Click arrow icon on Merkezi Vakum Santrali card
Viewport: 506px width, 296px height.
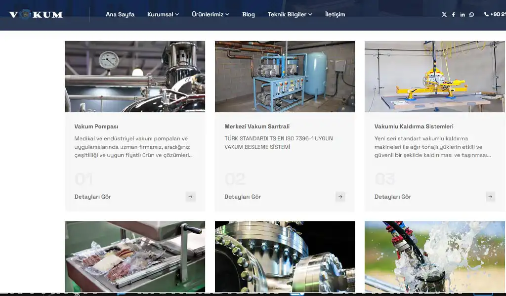click(340, 197)
